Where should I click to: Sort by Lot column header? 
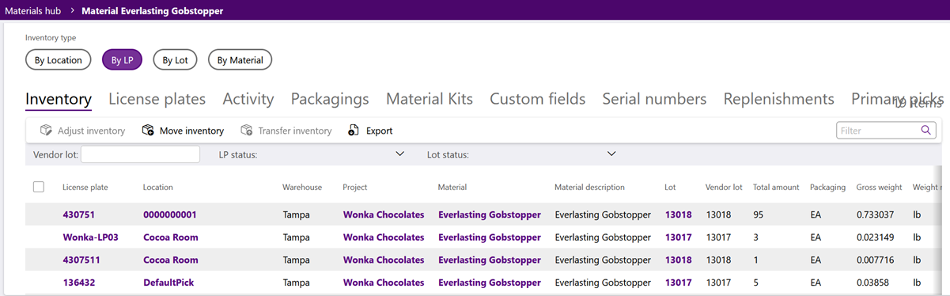pos(671,188)
